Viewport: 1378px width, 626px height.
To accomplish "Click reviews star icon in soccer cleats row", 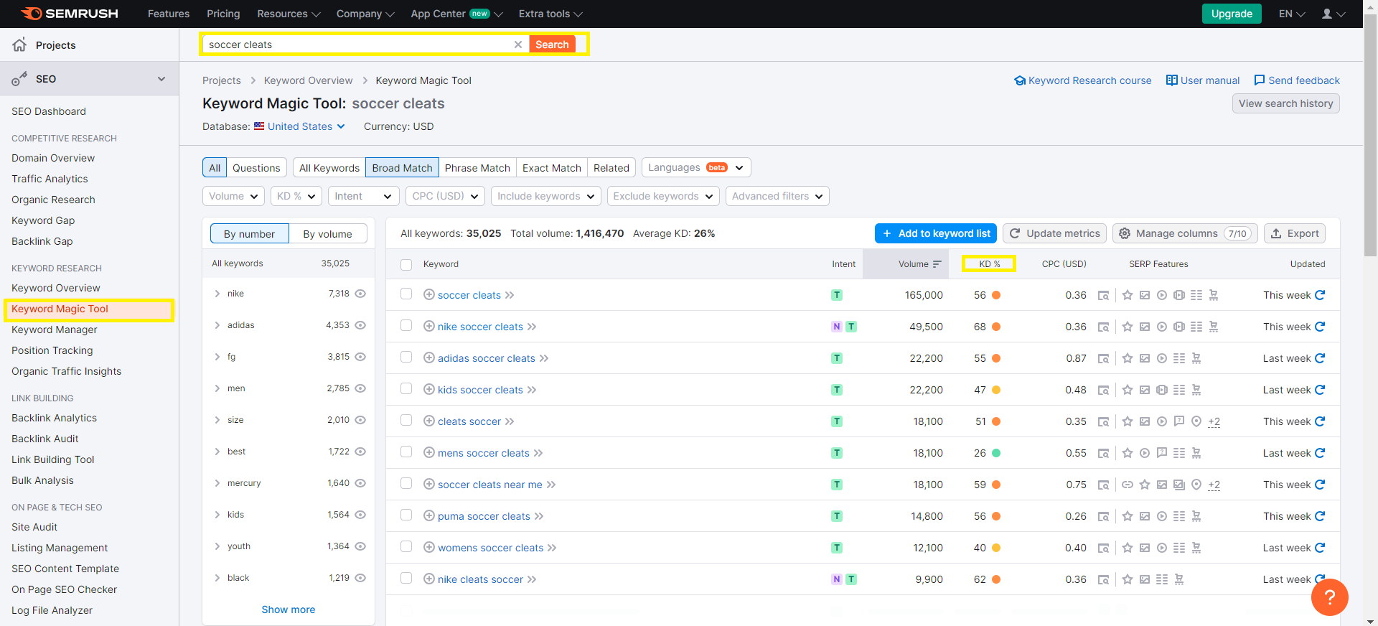I will 1128,295.
